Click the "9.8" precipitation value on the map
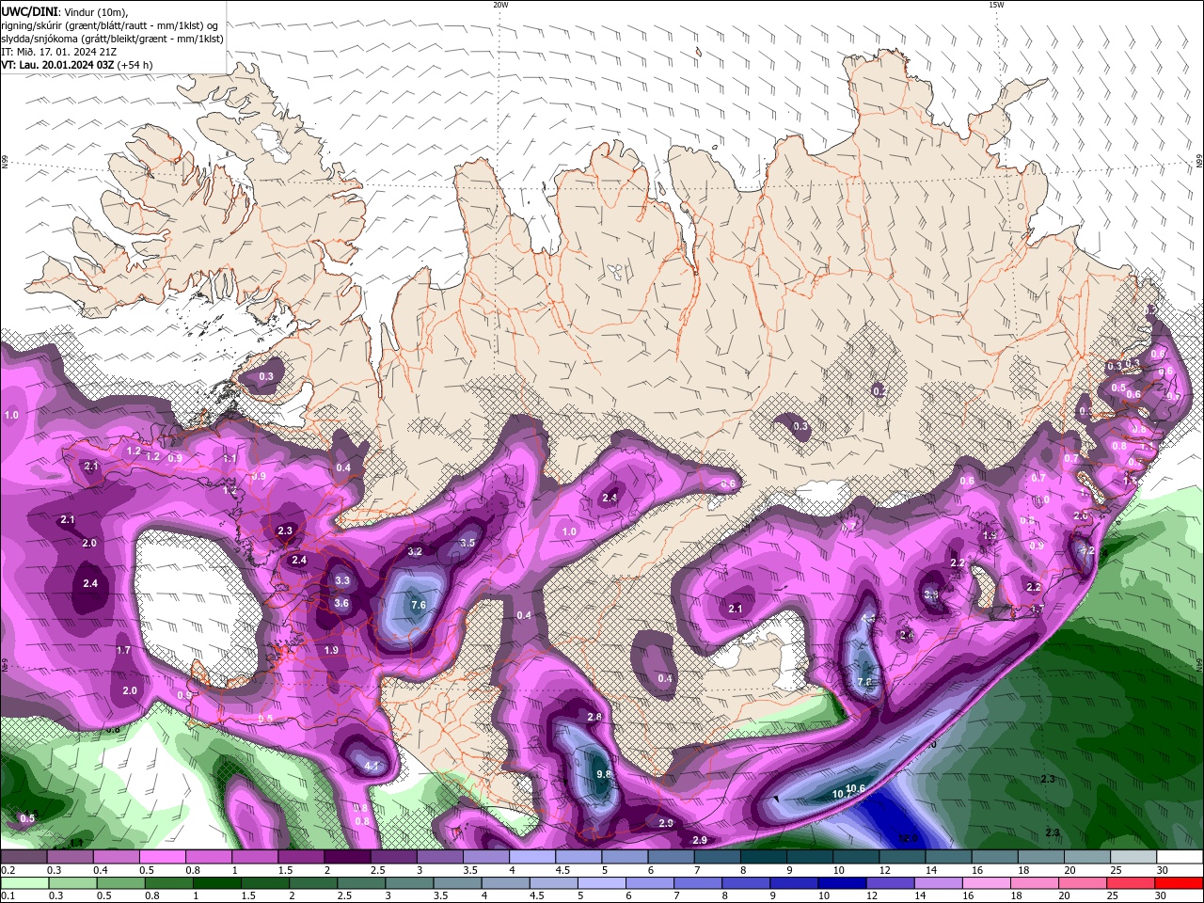 tap(604, 774)
